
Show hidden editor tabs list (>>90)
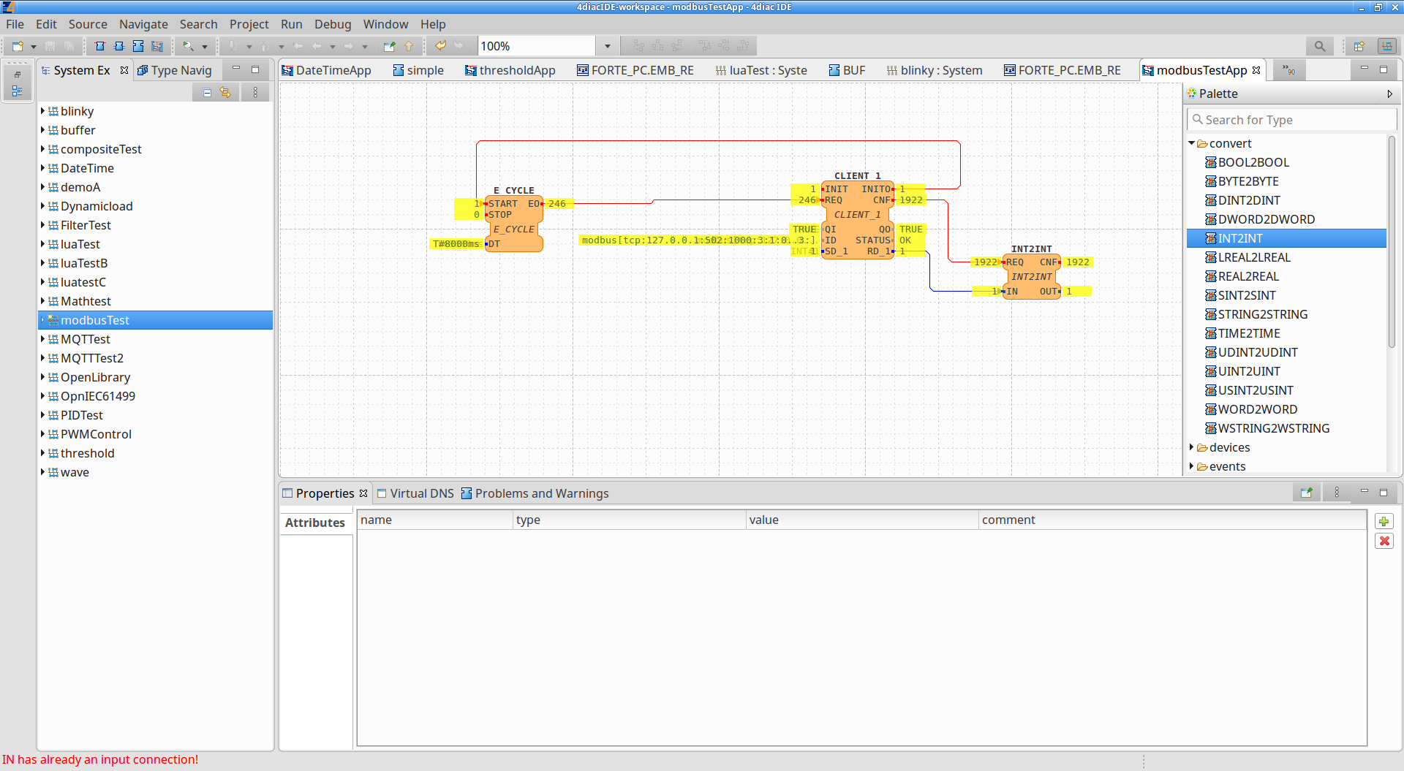point(1288,70)
